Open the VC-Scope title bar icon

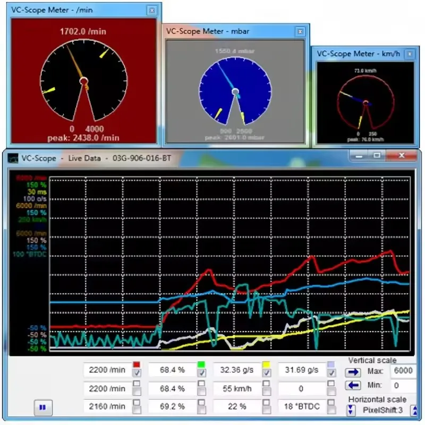click(x=13, y=158)
